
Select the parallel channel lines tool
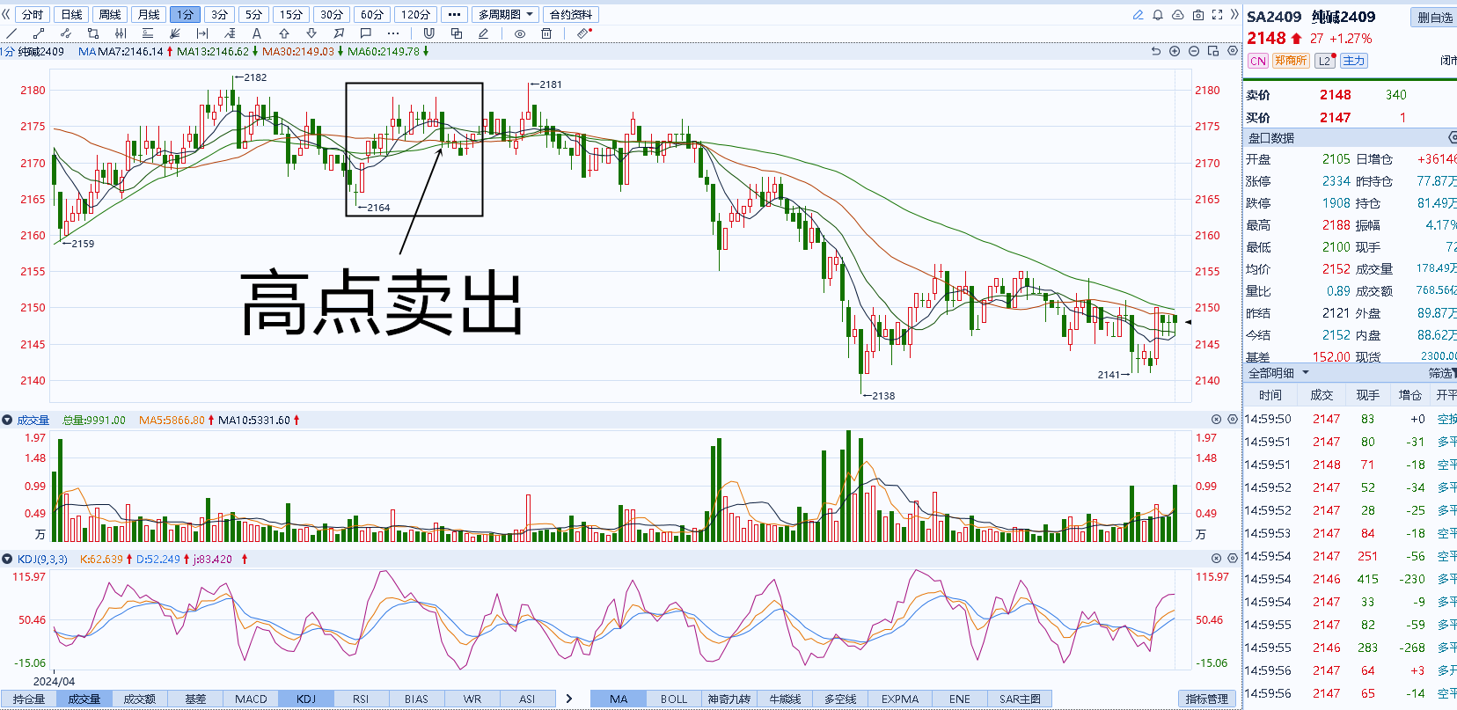pyautogui.click(x=121, y=33)
